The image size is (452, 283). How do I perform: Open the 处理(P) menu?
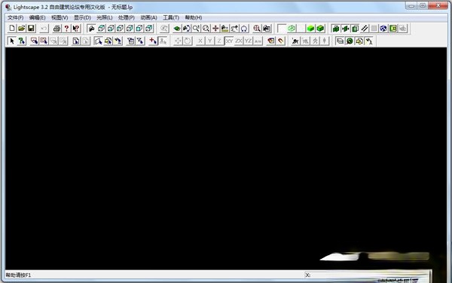tap(127, 17)
